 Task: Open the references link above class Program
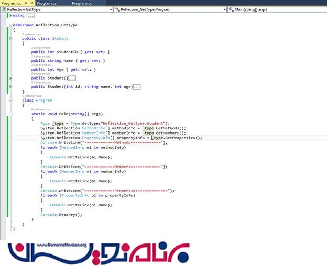point(32,96)
